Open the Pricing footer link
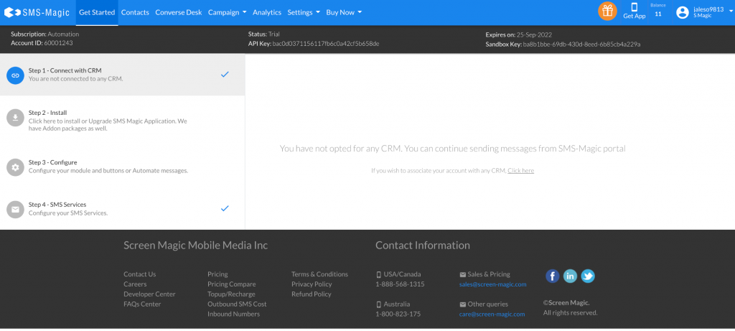This screenshot has width=735, height=331. click(217, 274)
